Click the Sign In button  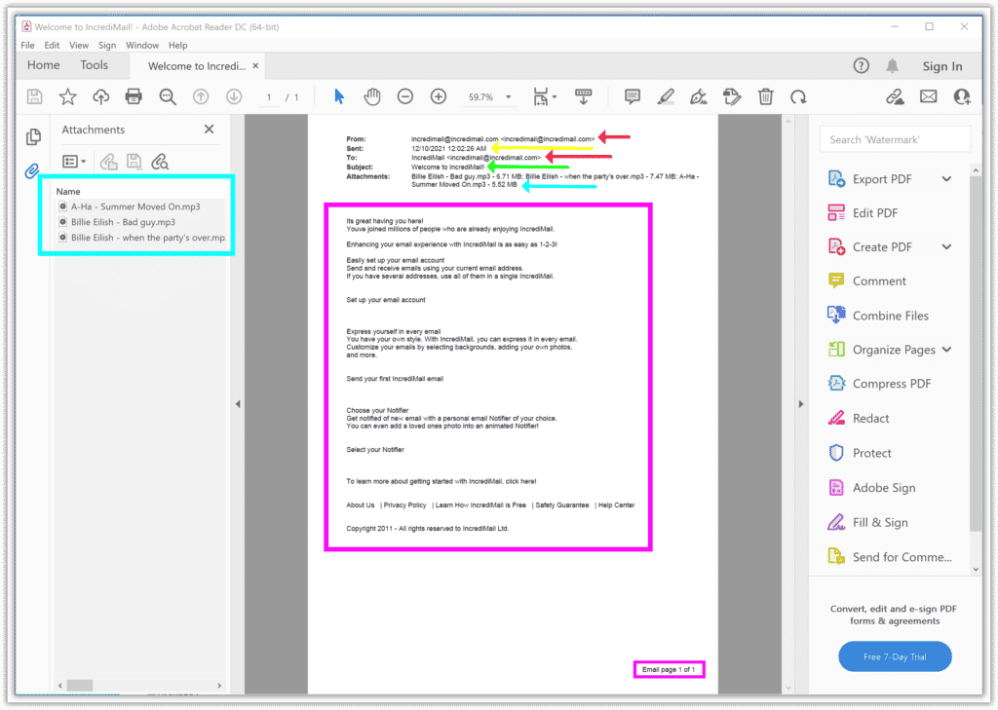tap(942, 66)
